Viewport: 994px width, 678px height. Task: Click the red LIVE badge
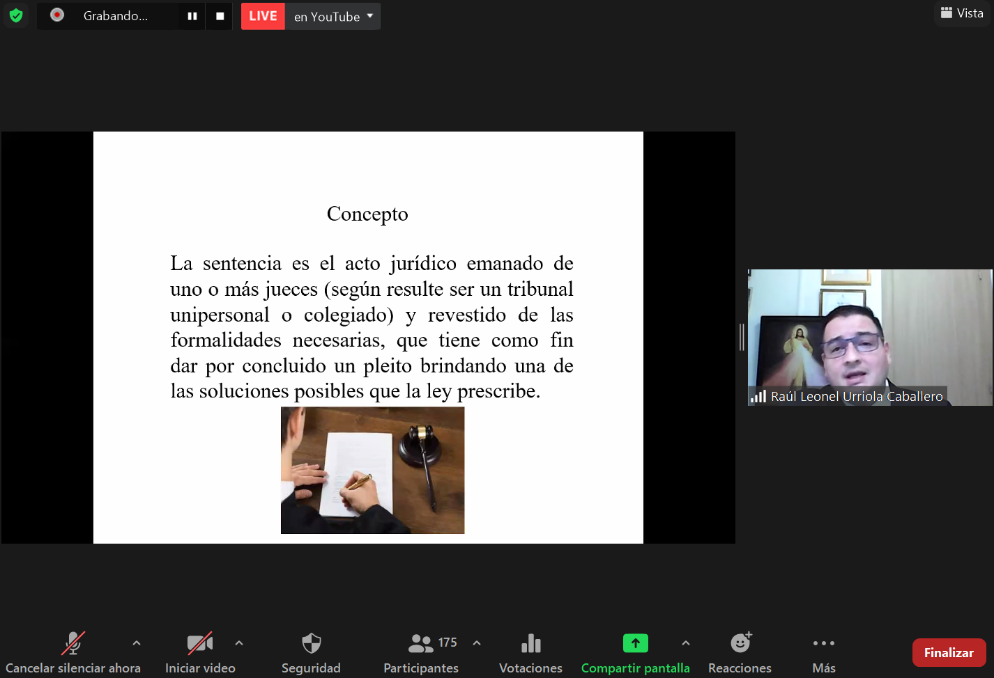(x=263, y=16)
